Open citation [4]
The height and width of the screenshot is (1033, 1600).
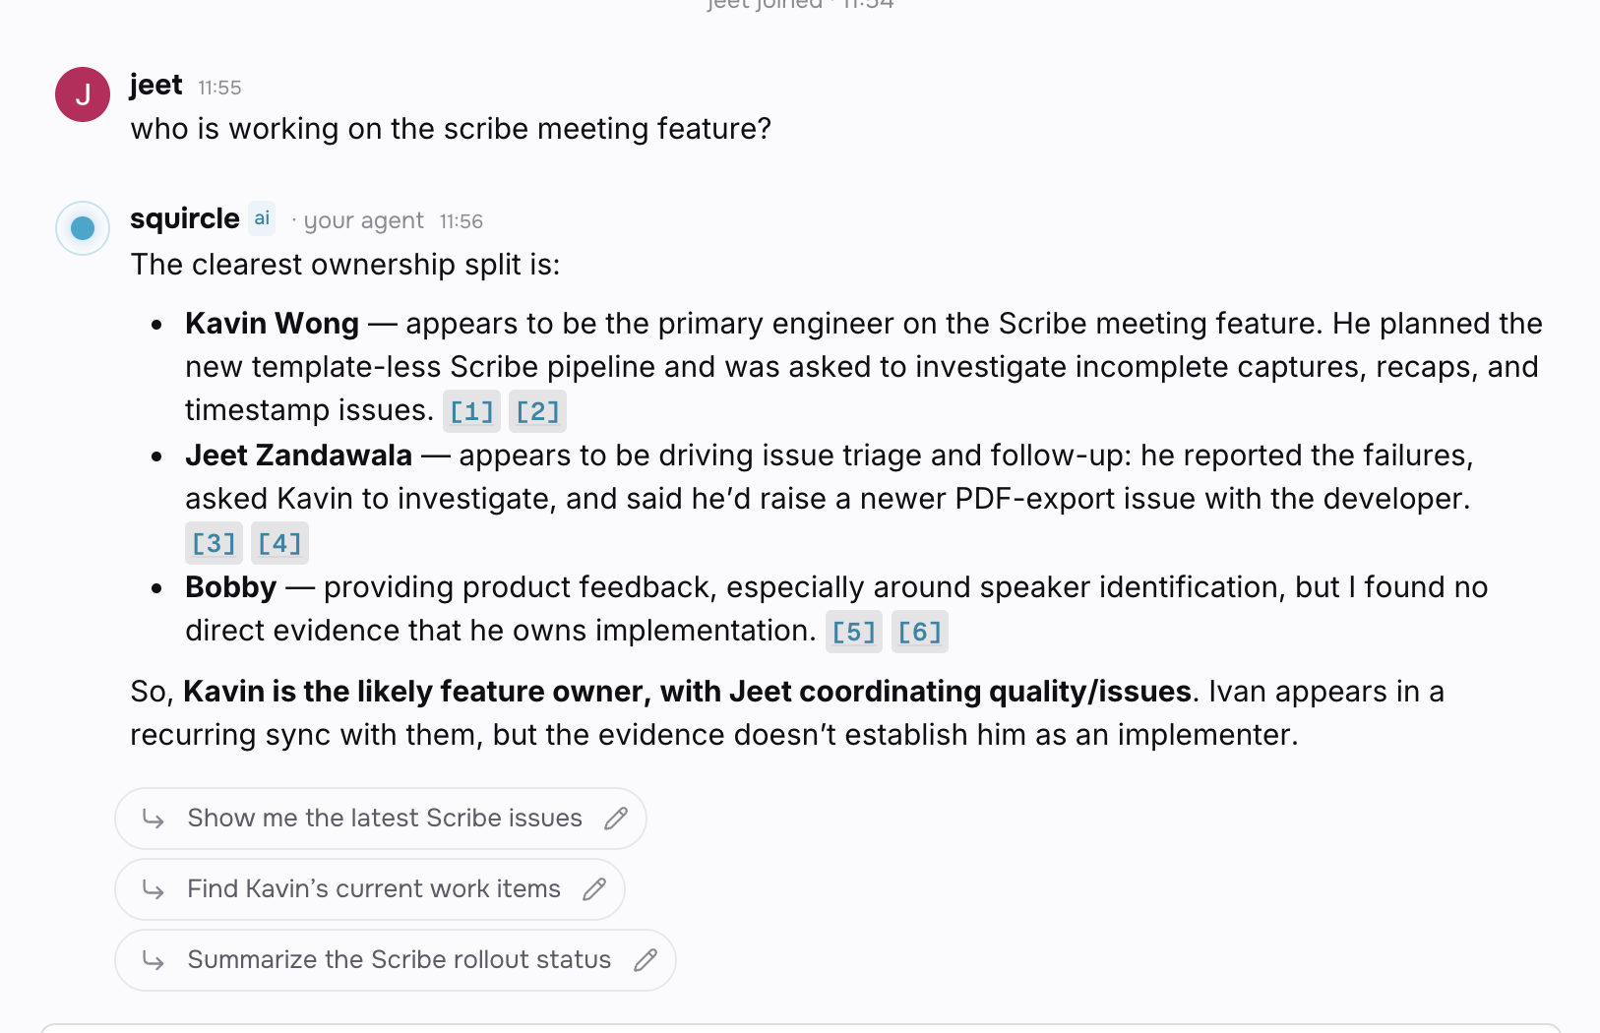coord(279,543)
